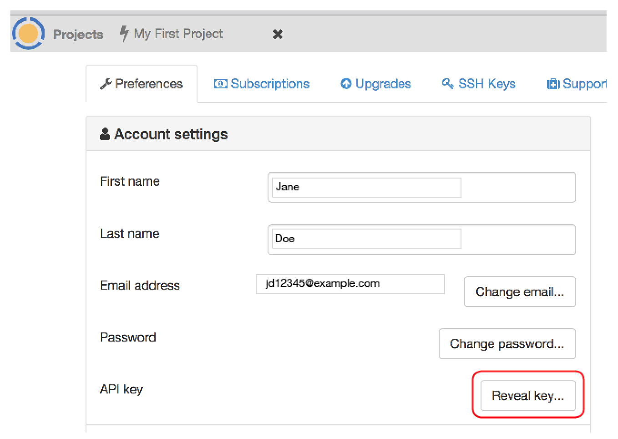Click the wrench icon on Preferences tab
Screen dimensions: 618x439
click(x=106, y=84)
